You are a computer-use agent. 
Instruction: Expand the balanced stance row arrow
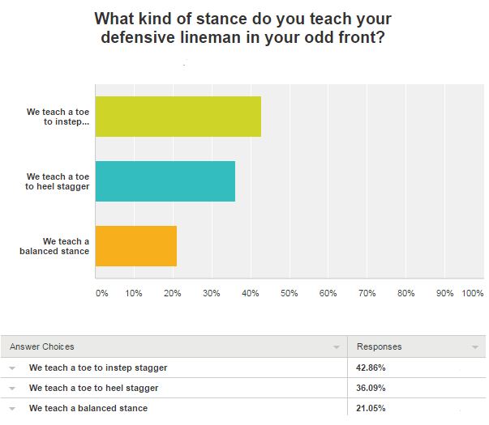pos(12,409)
